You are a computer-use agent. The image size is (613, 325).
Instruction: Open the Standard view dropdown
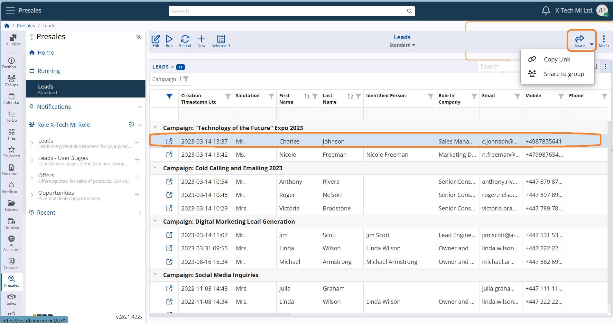(402, 45)
